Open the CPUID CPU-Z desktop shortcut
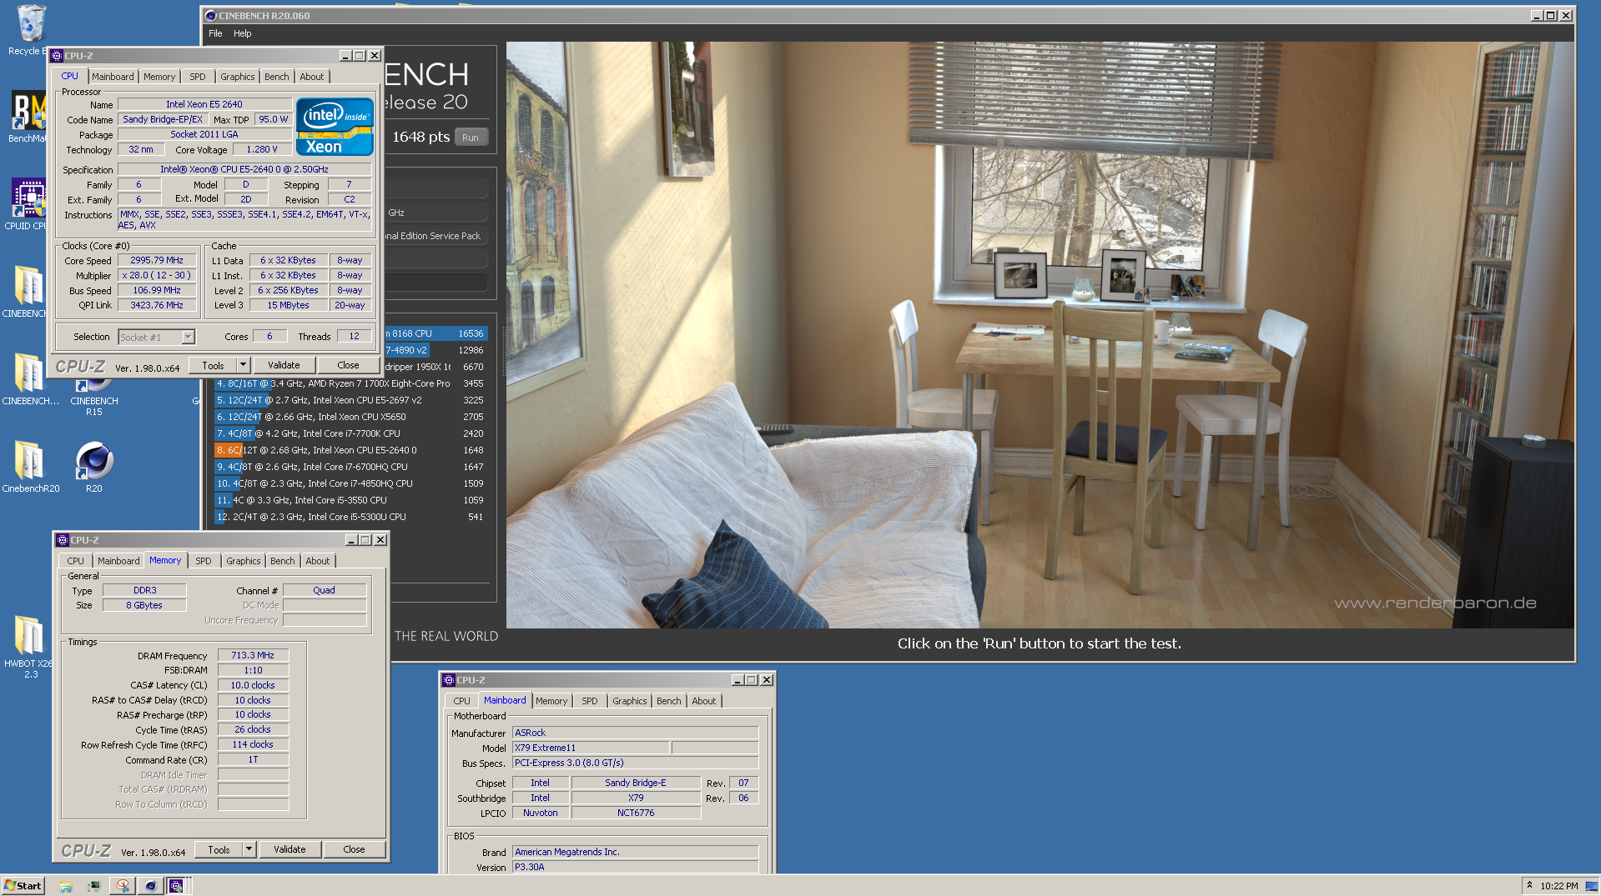 [28, 203]
